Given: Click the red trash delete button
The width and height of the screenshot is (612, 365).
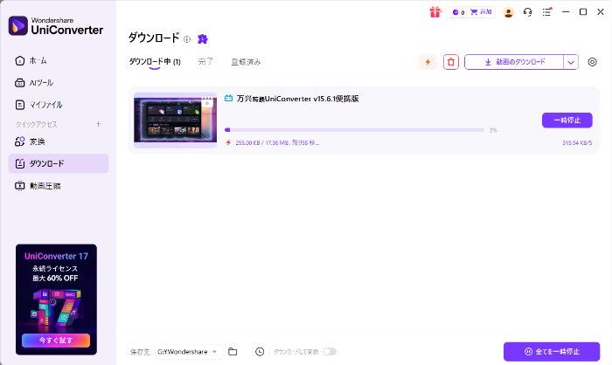Looking at the screenshot, I should tap(451, 62).
